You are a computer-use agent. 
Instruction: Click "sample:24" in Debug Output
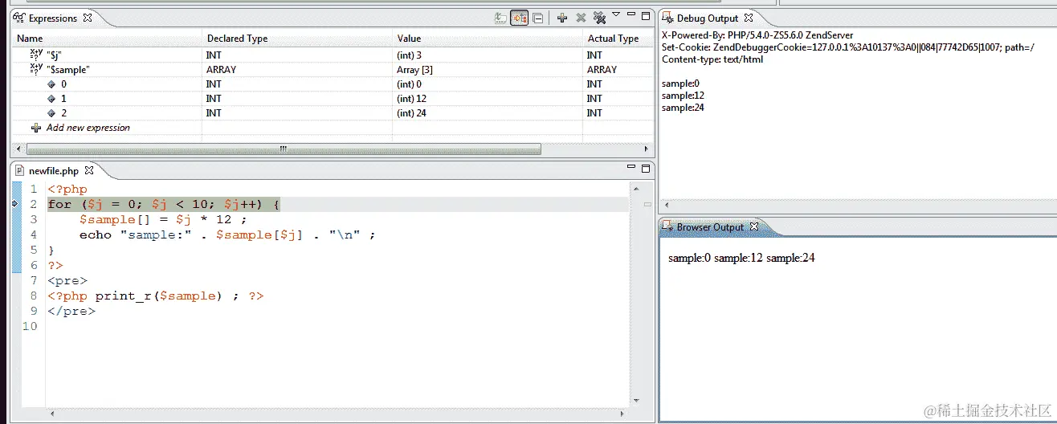coord(683,108)
